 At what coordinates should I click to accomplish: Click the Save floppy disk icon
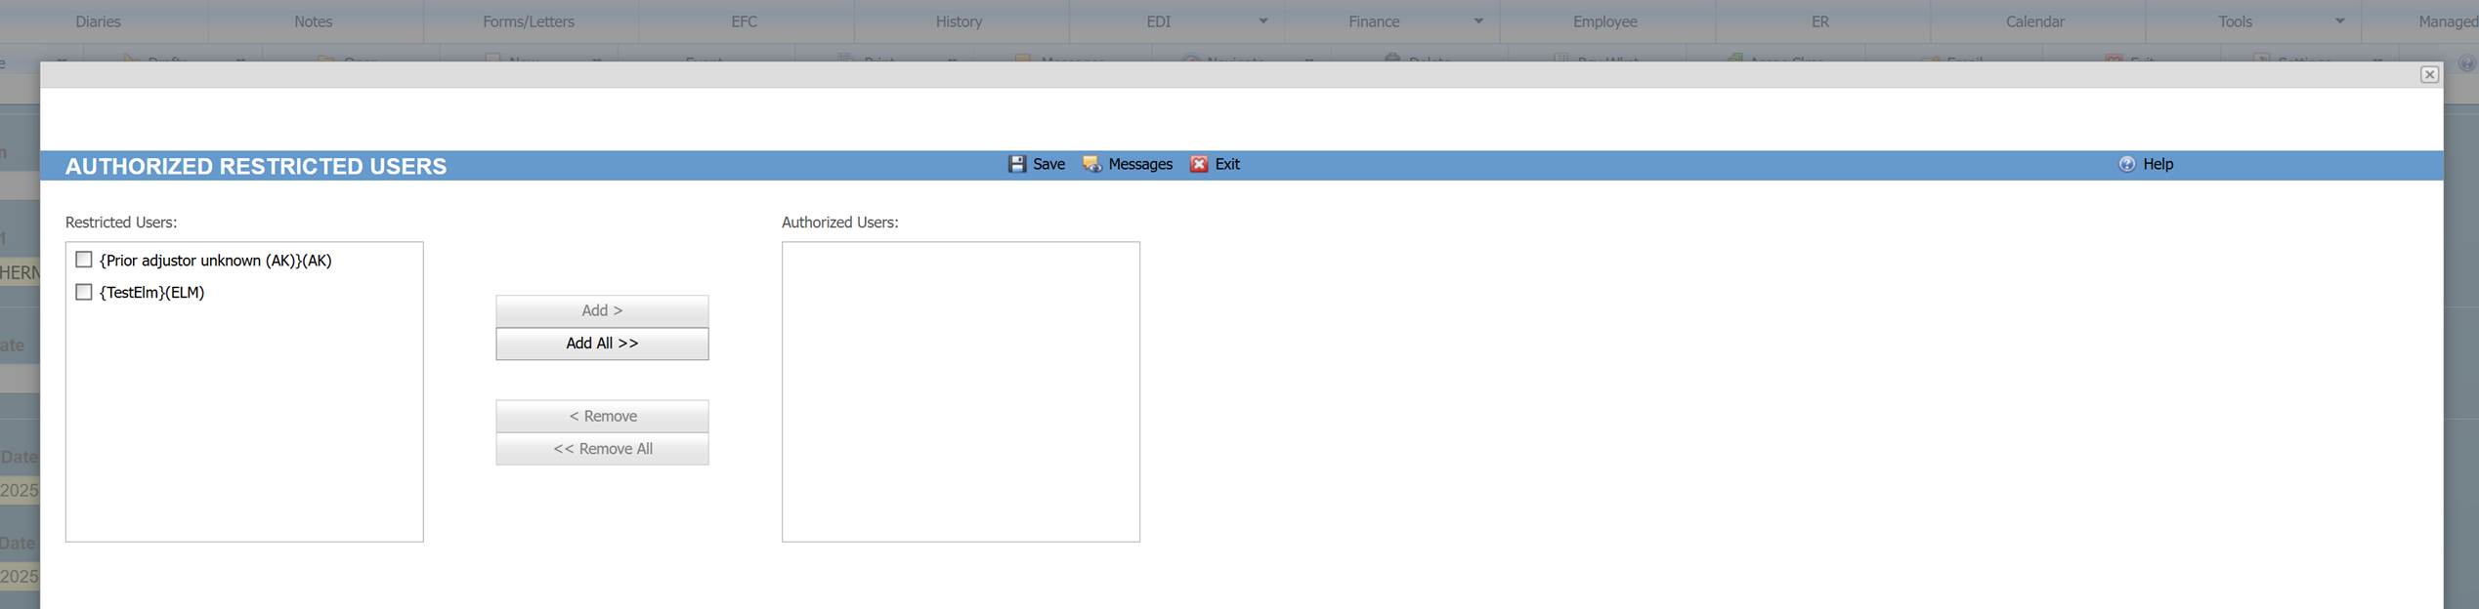[1017, 164]
